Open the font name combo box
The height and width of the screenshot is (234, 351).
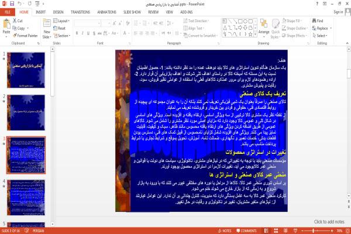click(88, 23)
